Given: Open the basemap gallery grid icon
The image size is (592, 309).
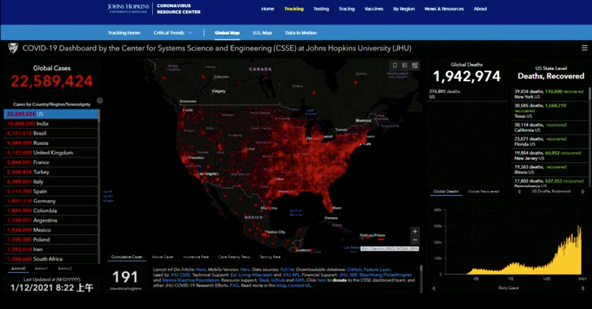Looking at the screenshot, I should 415,65.
